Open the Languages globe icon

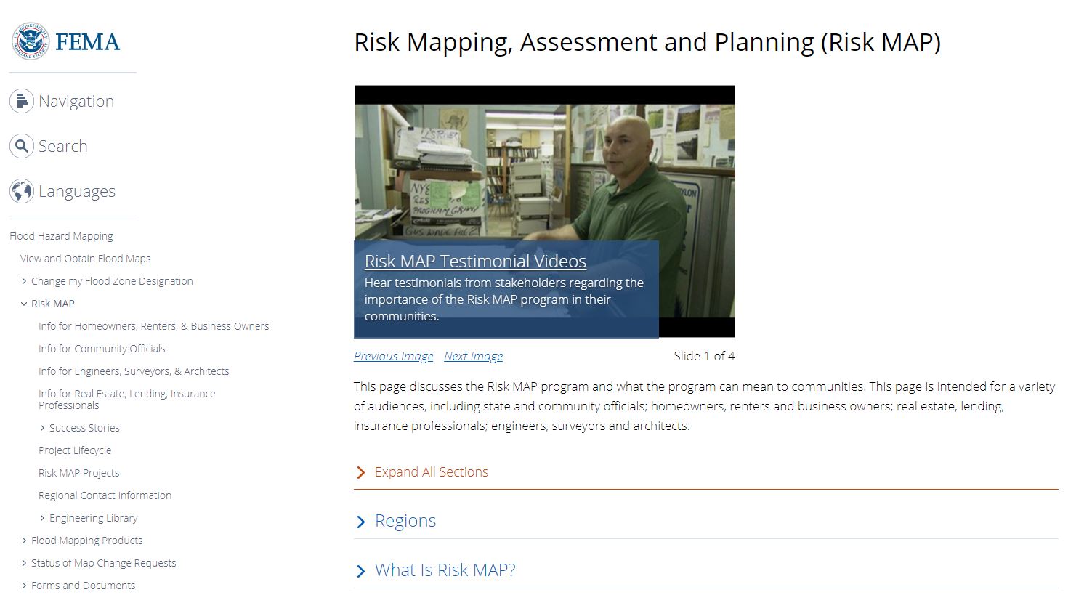(x=22, y=191)
